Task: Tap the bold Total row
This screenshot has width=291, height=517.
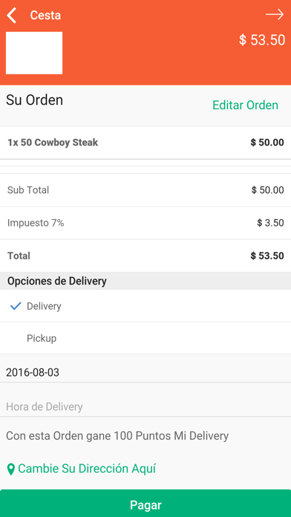Action: [x=145, y=256]
